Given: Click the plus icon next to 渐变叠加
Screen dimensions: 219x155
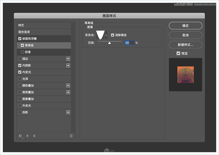Looking at the screenshot, I should tap(68, 92).
